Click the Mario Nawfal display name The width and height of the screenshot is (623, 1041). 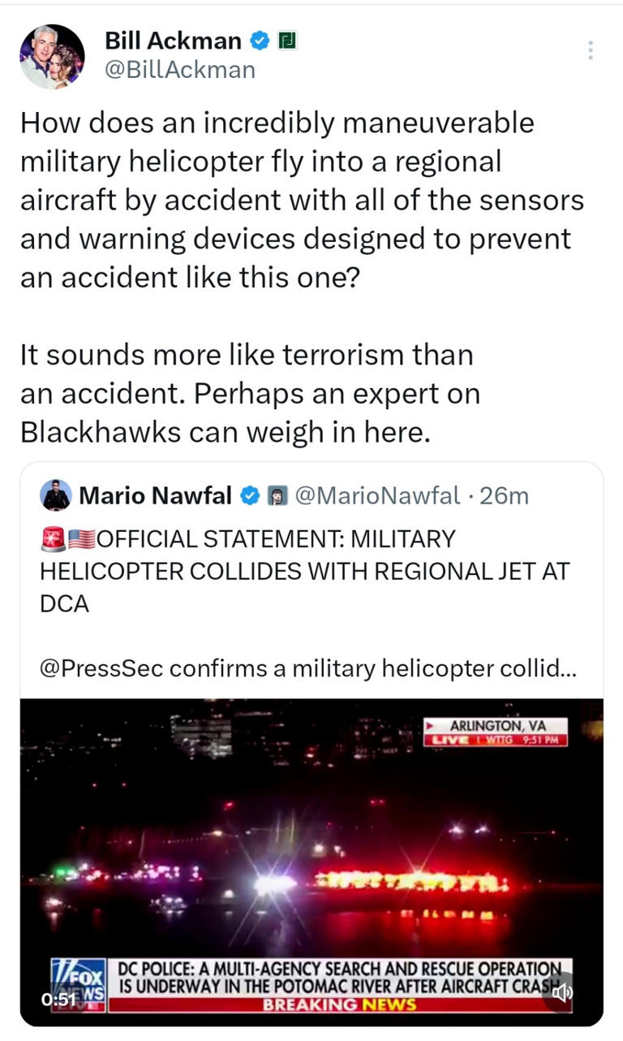click(157, 495)
